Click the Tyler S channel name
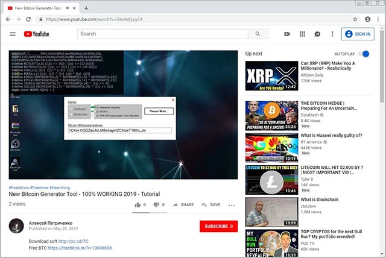Image resolution: width=386 pixels, height=258 pixels. tap(307, 179)
